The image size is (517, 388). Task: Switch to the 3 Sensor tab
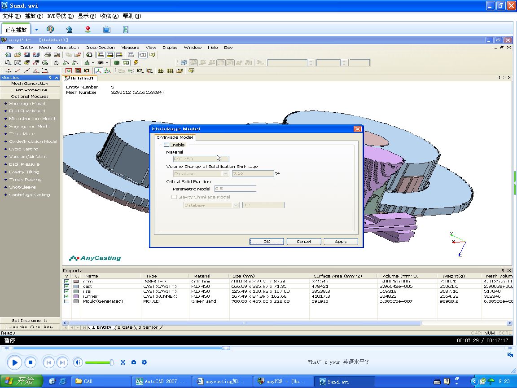148,327
